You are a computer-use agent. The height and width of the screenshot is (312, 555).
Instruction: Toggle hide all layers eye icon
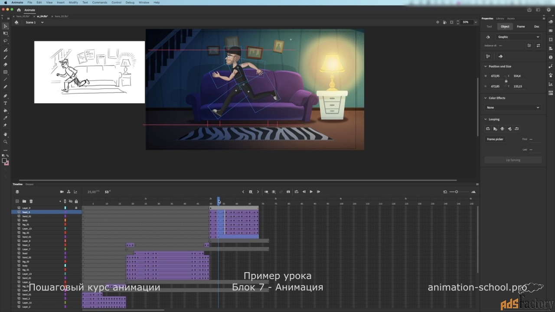coord(71,201)
